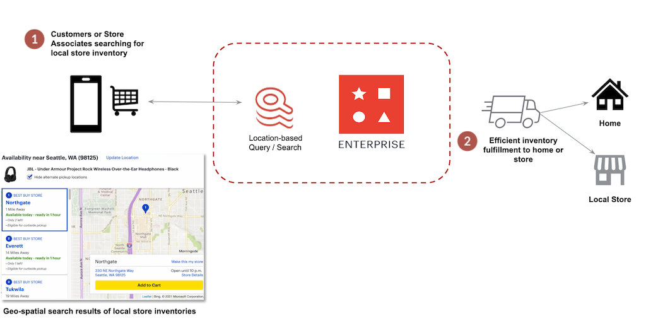Click Northgate 'Available today - ready in 1 hour'
The image size is (646, 328).
click(33, 214)
